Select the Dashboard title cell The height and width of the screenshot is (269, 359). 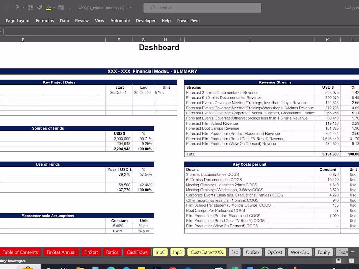tap(159, 47)
